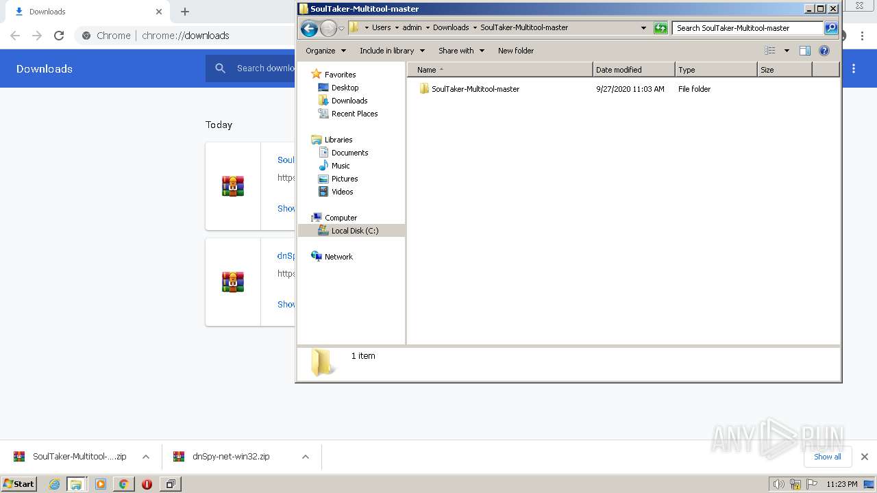Select Local Disk (C:) in navigation pane
The height and width of the screenshot is (493, 877).
click(351, 231)
